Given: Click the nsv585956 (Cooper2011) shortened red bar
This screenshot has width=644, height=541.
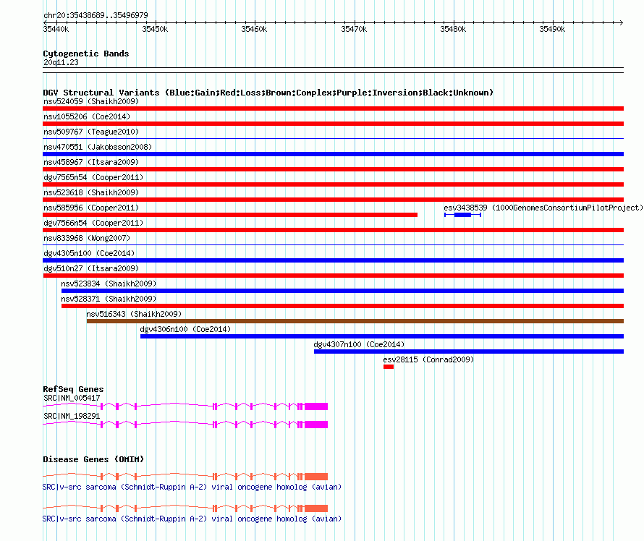Looking at the screenshot, I should pos(230,215).
